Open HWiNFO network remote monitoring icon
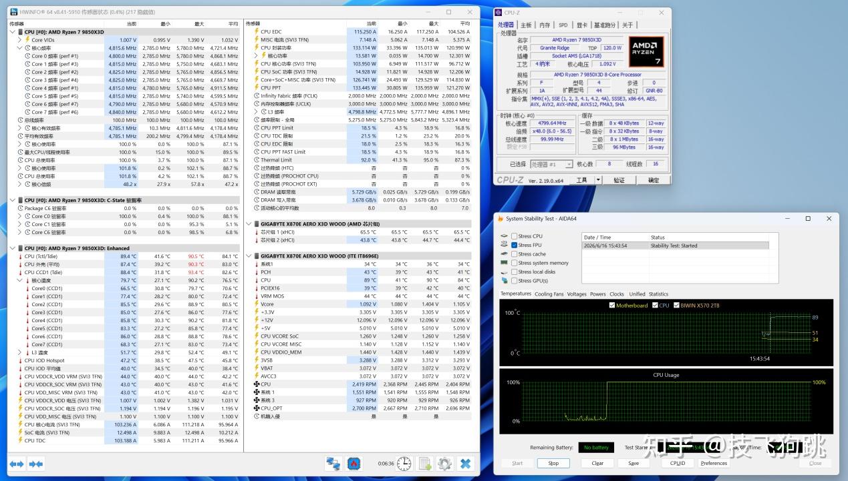Screen dimensions: 848x481 [x=333, y=463]
